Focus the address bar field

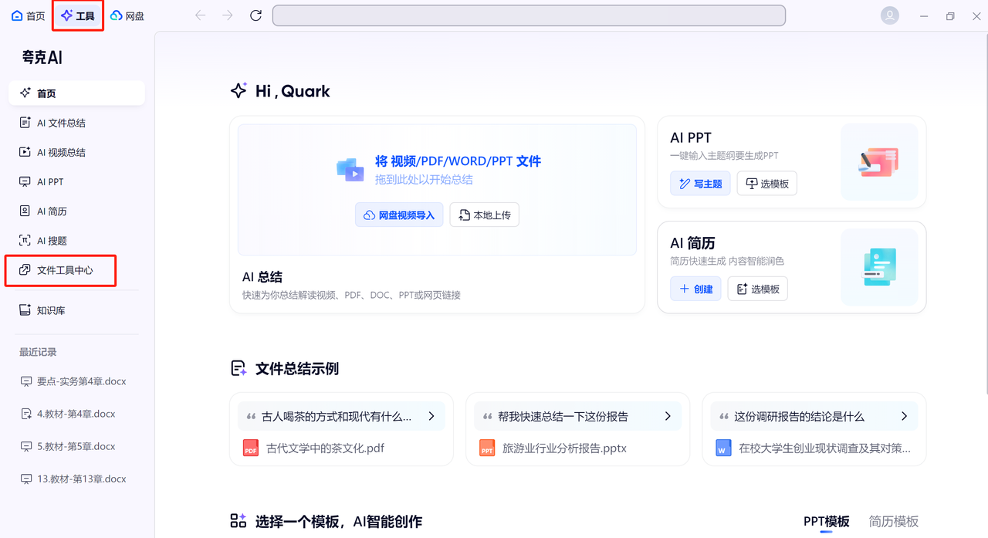pos(529,15)
